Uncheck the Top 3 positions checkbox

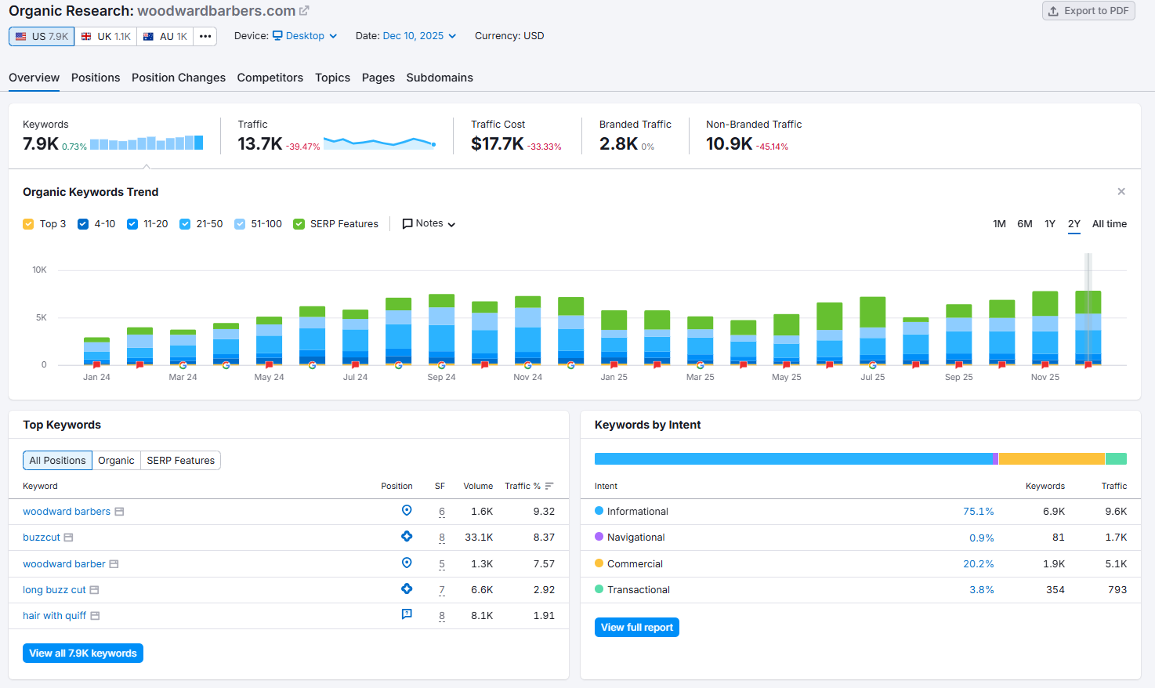point(28,223)
